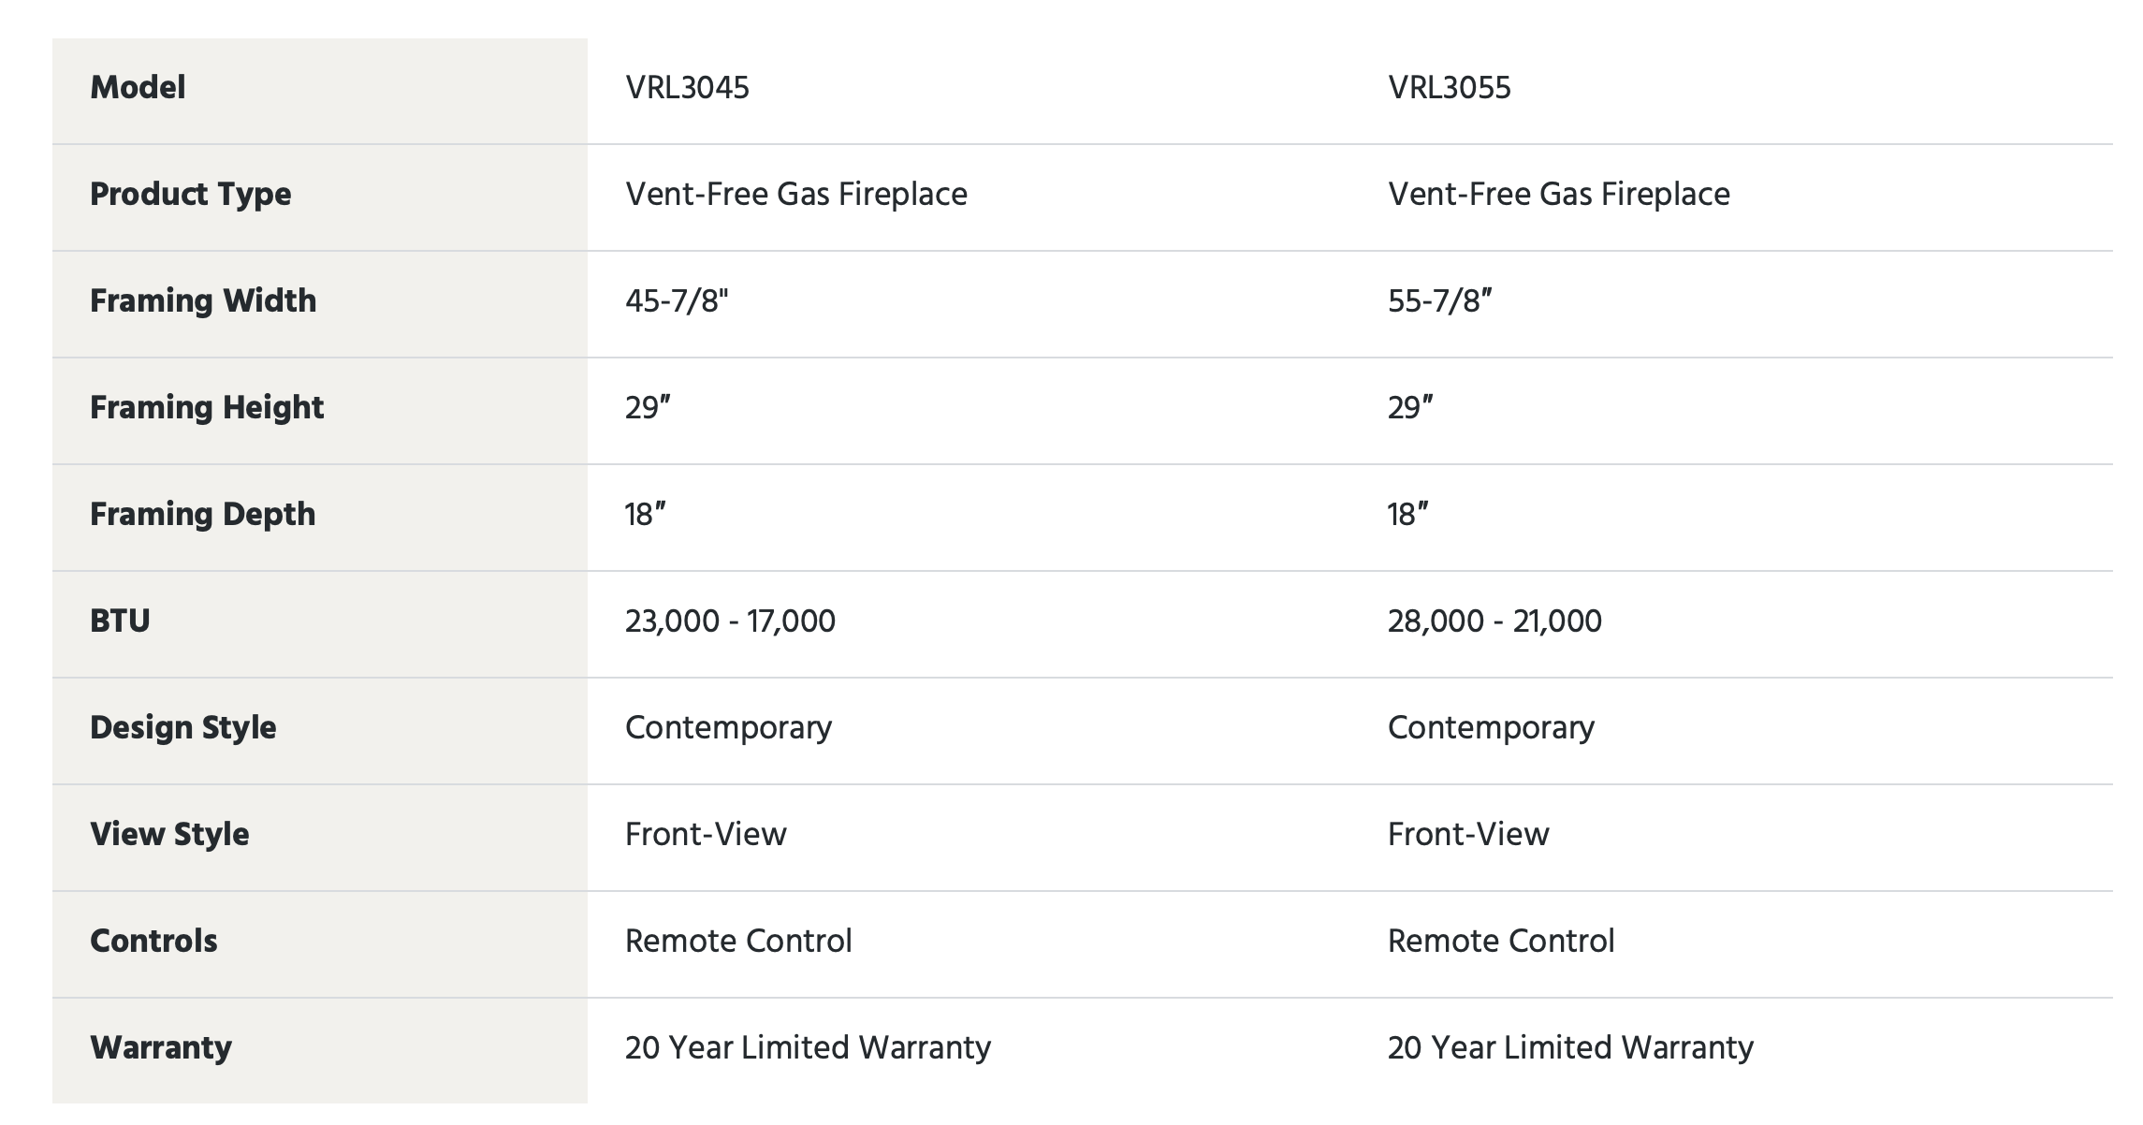Select the 23,000 - 17,000 BTU value
Image resolution: width=2143 pixels, height=1125 pixels.
730,621
